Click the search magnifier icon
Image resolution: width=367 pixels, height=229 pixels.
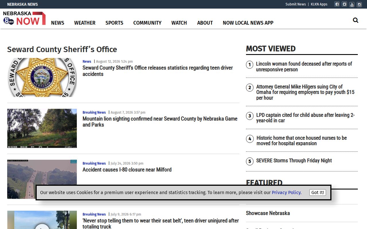click(x=356, y=20)
